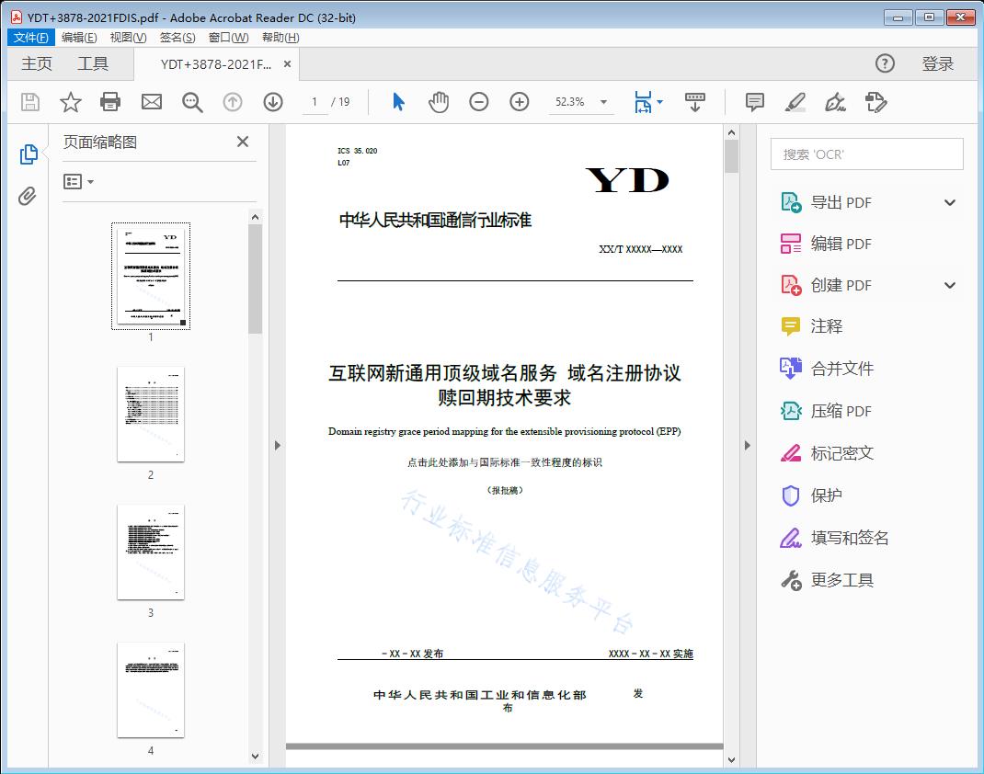The height and width of the screenshot is (774, 984).
Task: Select the Hand tool in the toolbar
Action: point(439,102)
